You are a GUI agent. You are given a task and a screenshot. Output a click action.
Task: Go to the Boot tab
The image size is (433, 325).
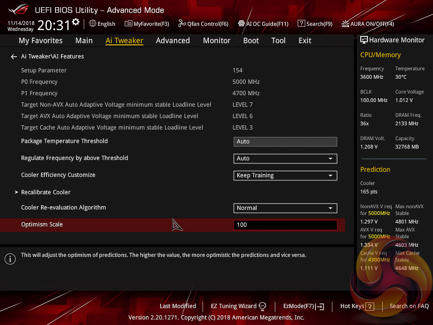(251, 41)
